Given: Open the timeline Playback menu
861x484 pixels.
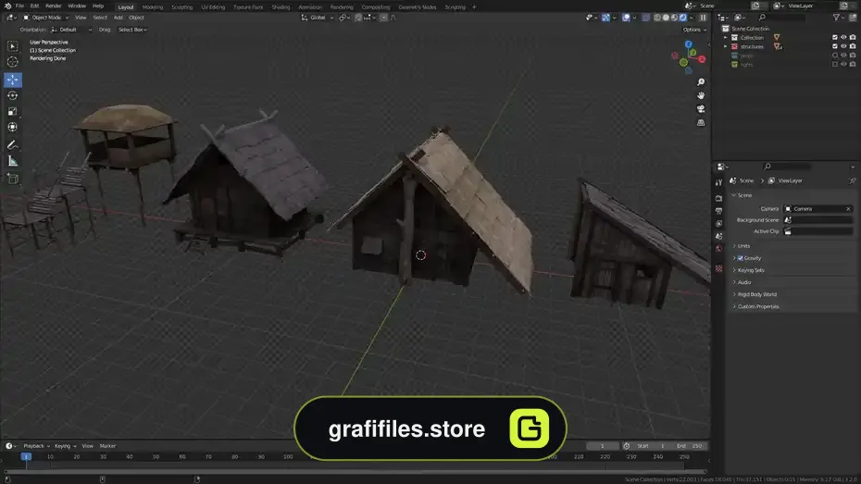Looking at the screenshot, I should pyautogui.click(x=36, y=446).
